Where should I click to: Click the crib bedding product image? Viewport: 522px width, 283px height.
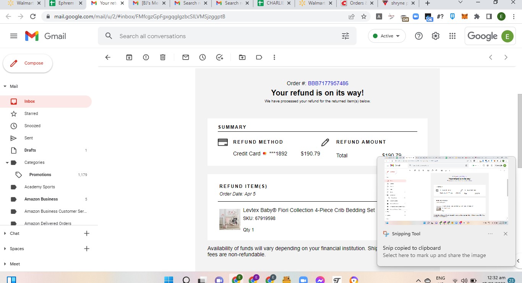click(230, 219)
